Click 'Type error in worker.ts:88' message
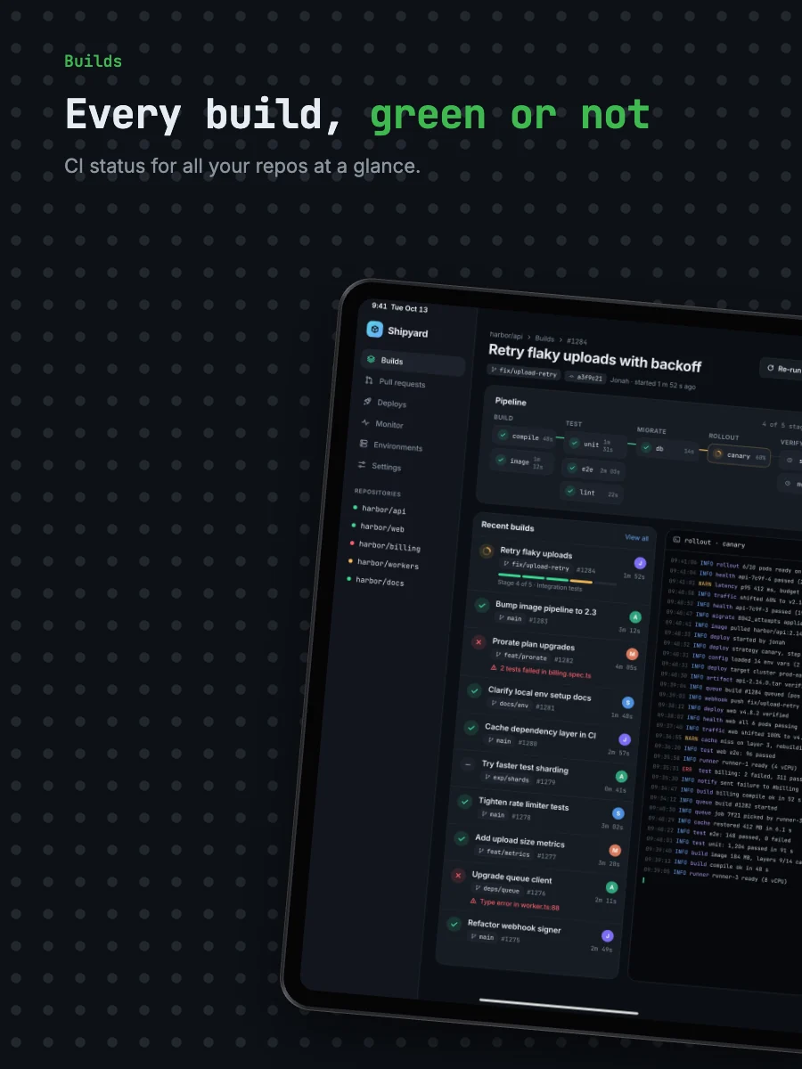This screenshot has height=1069, width=802. click(x=515, y=904)
